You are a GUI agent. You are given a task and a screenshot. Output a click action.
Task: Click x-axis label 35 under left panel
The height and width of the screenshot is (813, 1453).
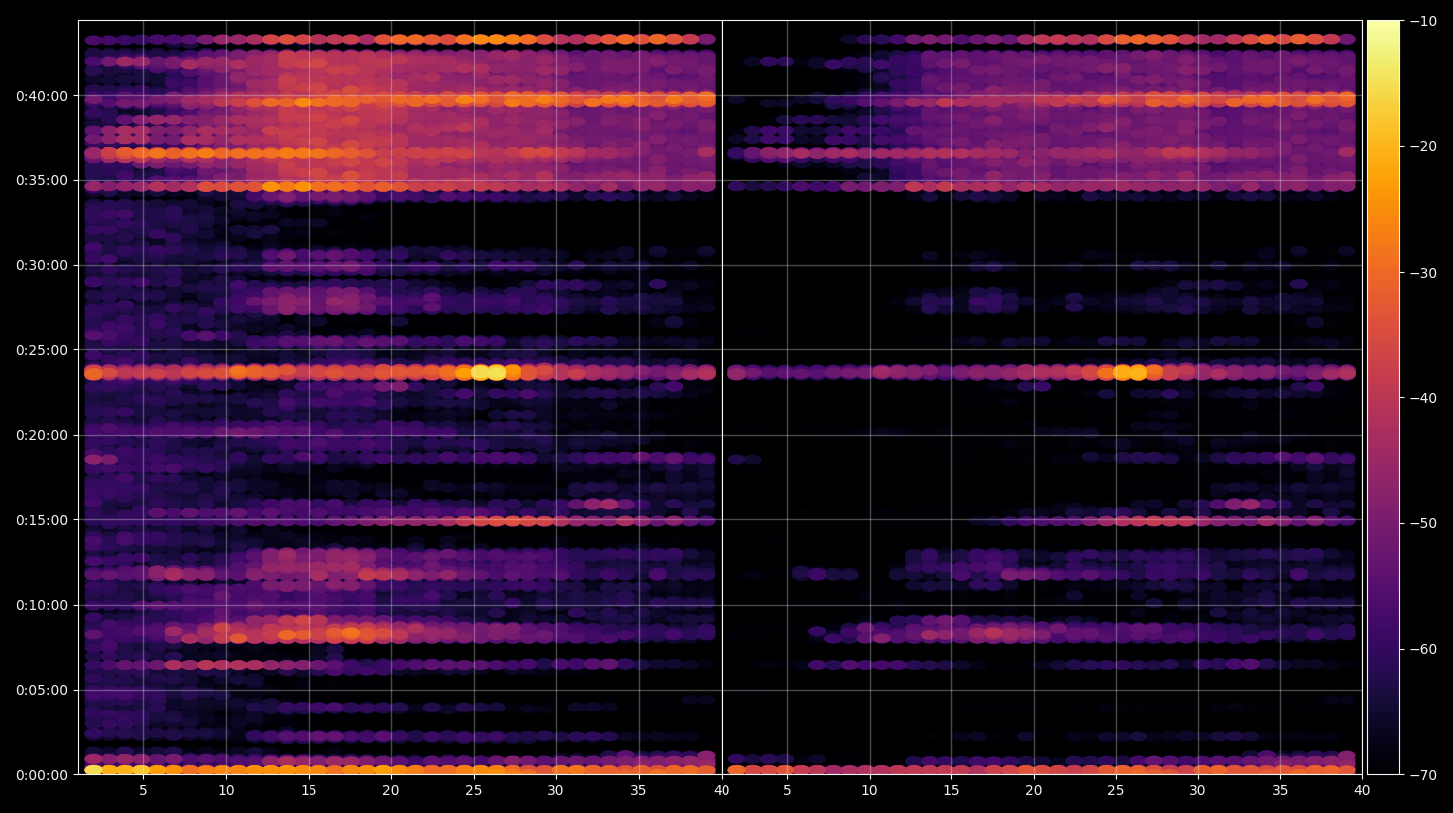tap(638, 791)
